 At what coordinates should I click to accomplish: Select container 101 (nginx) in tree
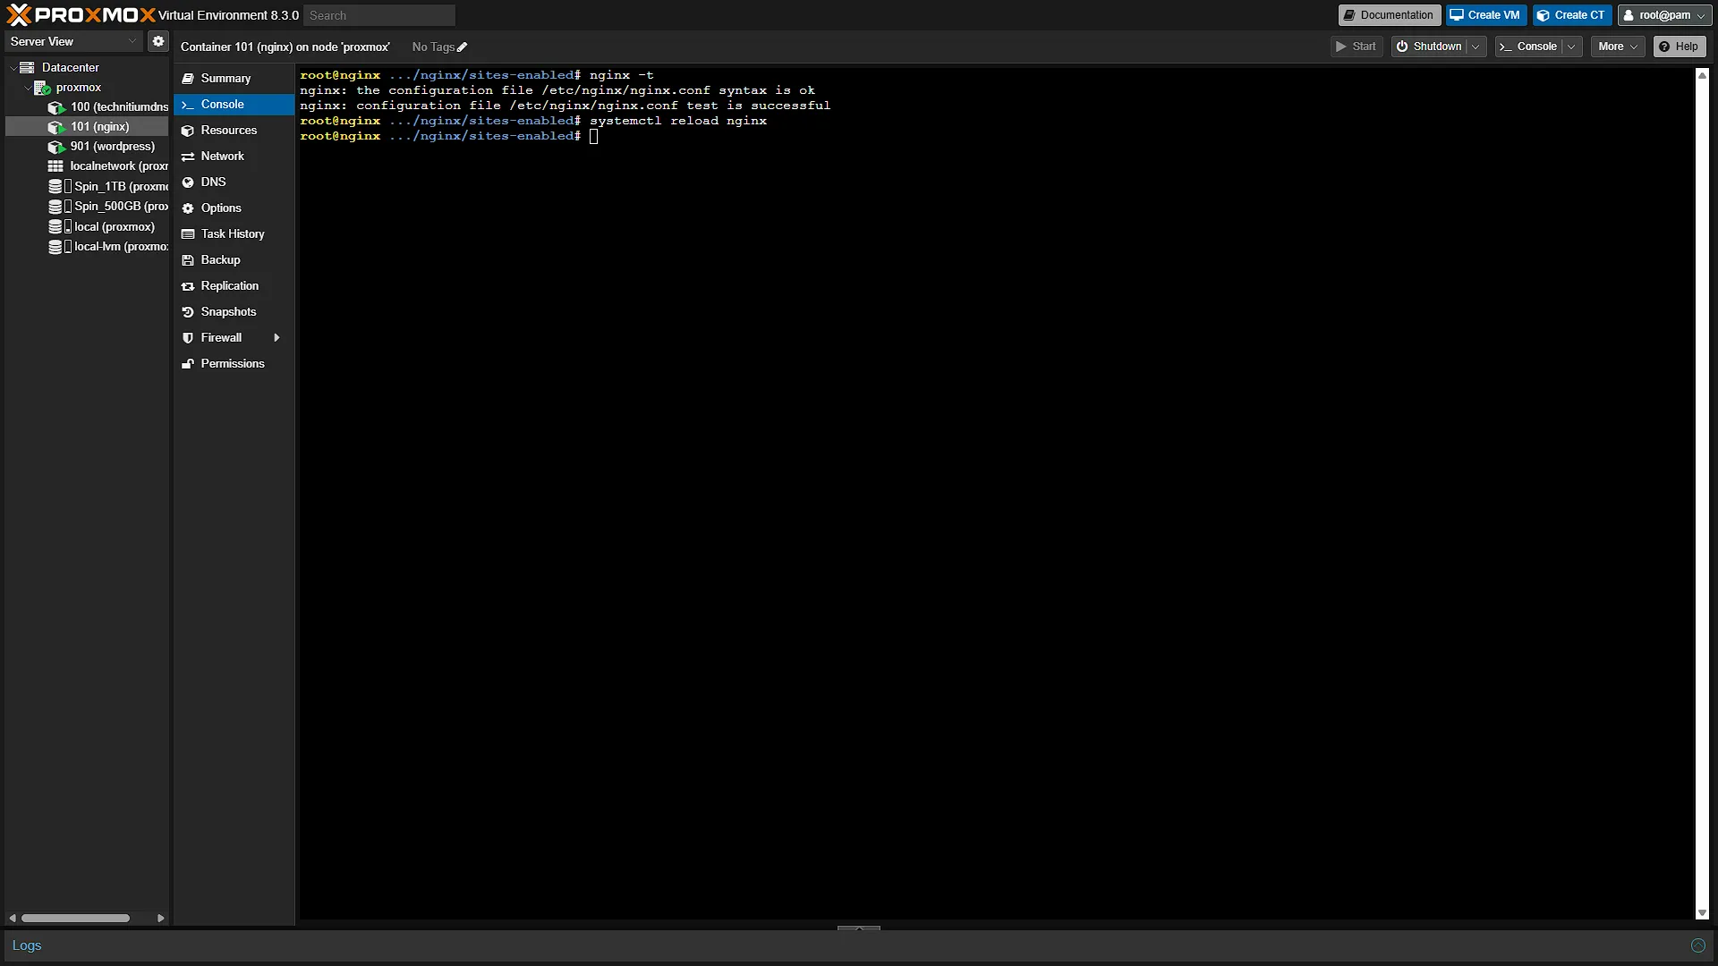(x=87, y=127)
